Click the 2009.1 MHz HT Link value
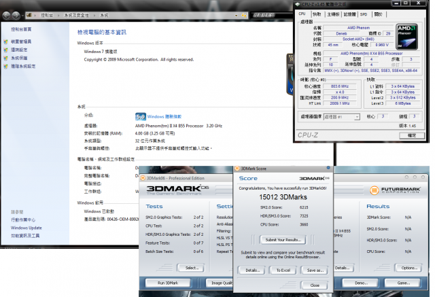The width and height of the screenshot is (435, 297). (340, 103)
